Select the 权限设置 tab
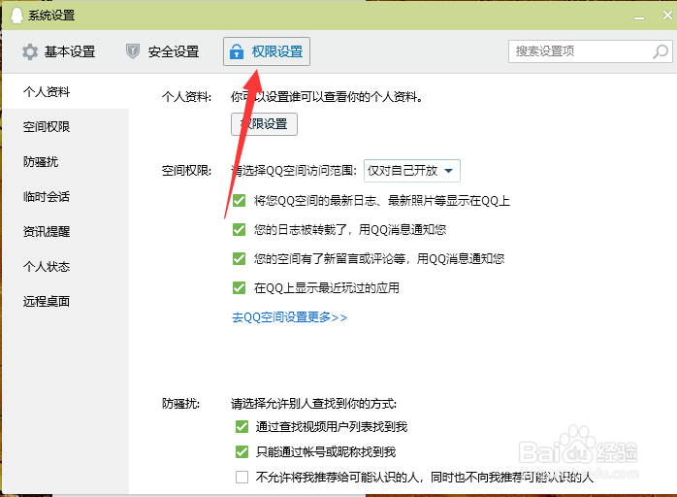 [267, 51]
